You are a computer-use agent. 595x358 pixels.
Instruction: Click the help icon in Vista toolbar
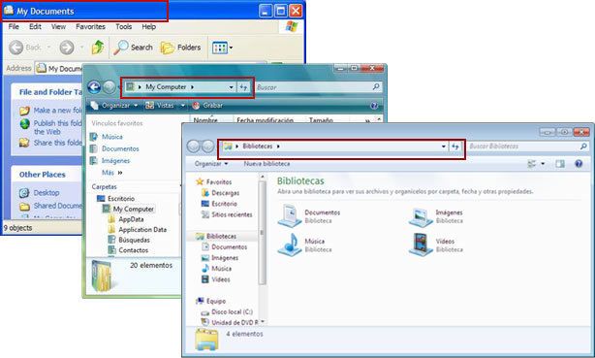[374, 106]
